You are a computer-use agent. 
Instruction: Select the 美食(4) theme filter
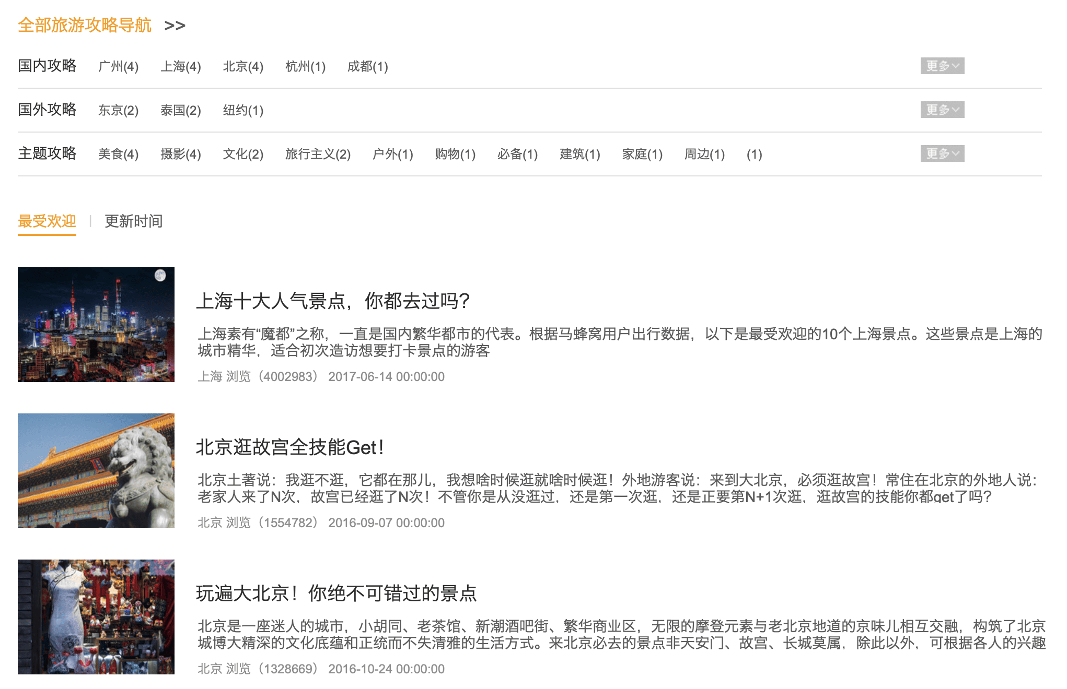tap(118, 154)
